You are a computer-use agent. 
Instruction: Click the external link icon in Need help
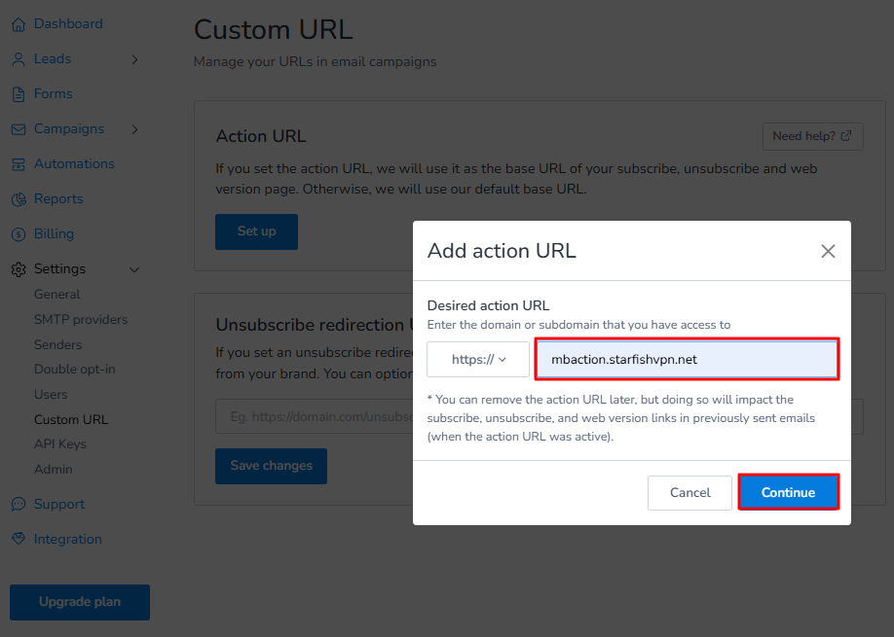tap(846, 136)
